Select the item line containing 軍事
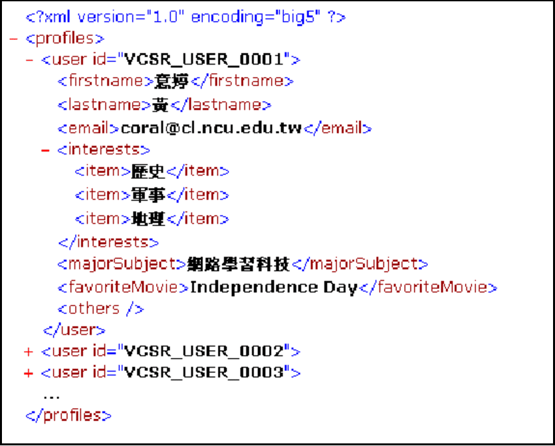The image size is (555, 446). click(x=152, y=195)
